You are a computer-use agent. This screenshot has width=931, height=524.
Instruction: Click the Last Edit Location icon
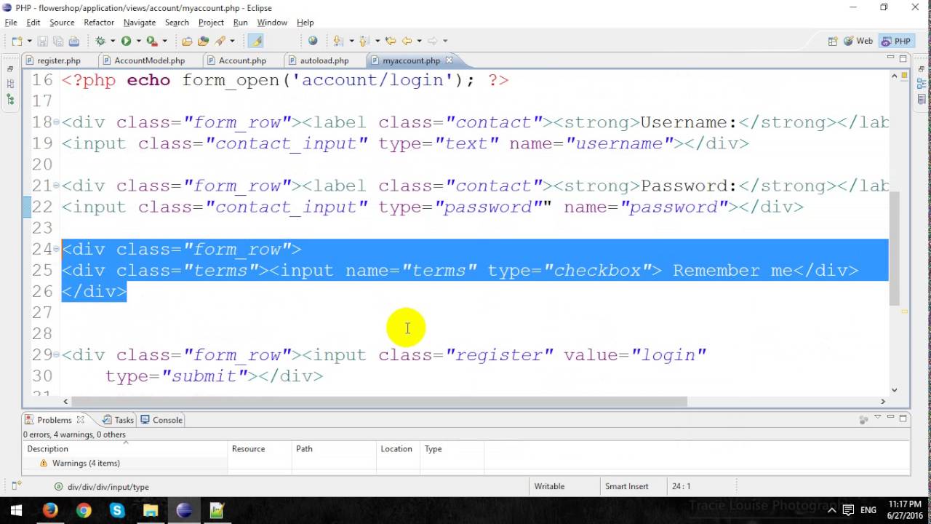[x=391, y=41]
